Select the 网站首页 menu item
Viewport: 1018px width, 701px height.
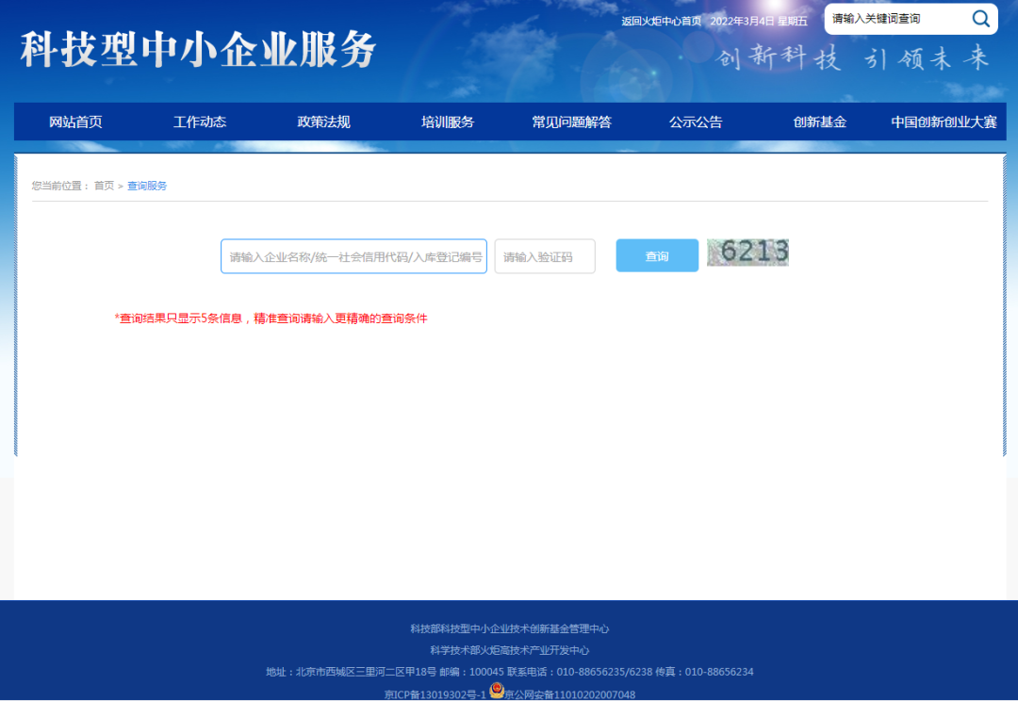[78, 121]
